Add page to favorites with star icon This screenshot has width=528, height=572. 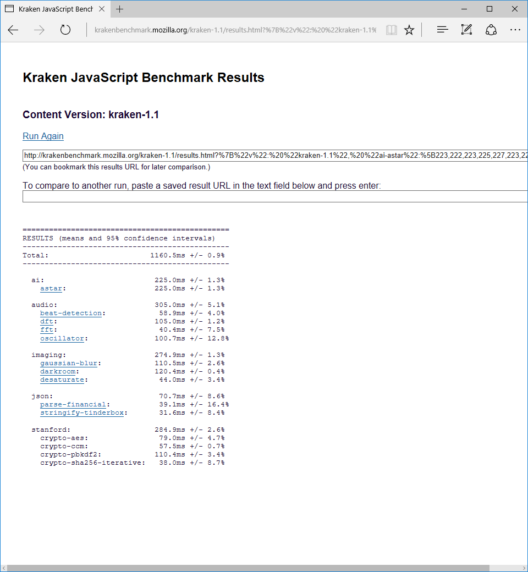coord(409,30)
